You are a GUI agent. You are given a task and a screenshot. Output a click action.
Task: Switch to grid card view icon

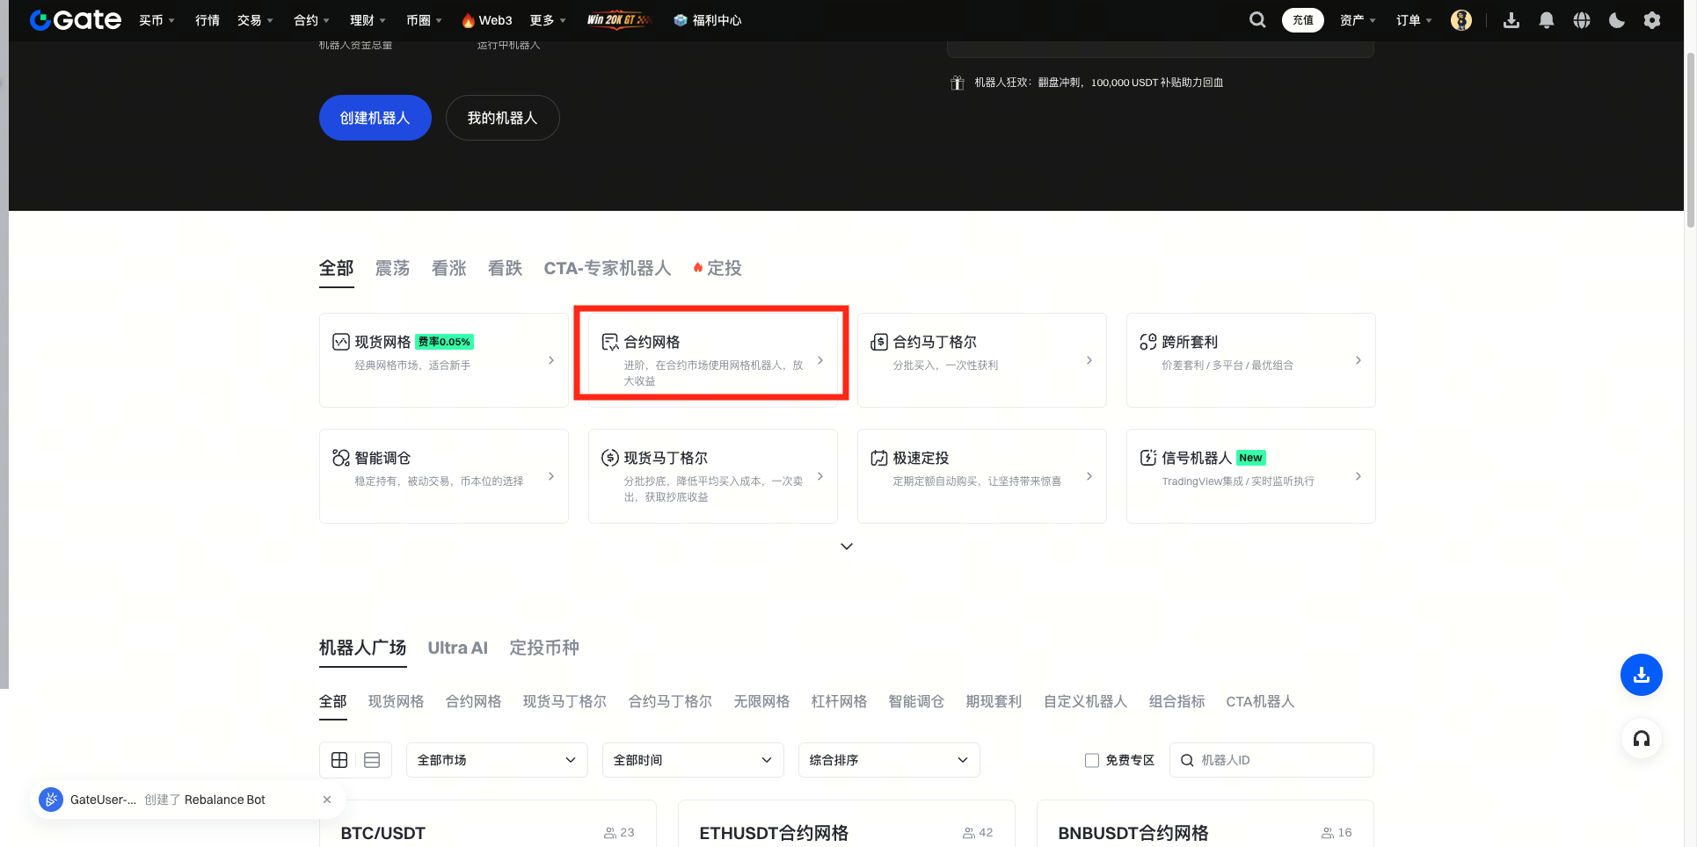point(339,760)
